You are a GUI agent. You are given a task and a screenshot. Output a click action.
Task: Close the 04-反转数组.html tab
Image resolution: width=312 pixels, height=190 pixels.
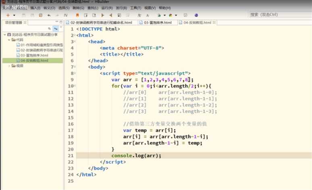pyautogui.click(x=214, y=22)
